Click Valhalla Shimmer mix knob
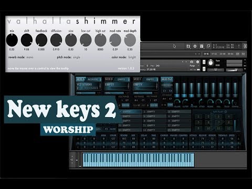This screenshot has height=189, width=252. pos(12,40)
